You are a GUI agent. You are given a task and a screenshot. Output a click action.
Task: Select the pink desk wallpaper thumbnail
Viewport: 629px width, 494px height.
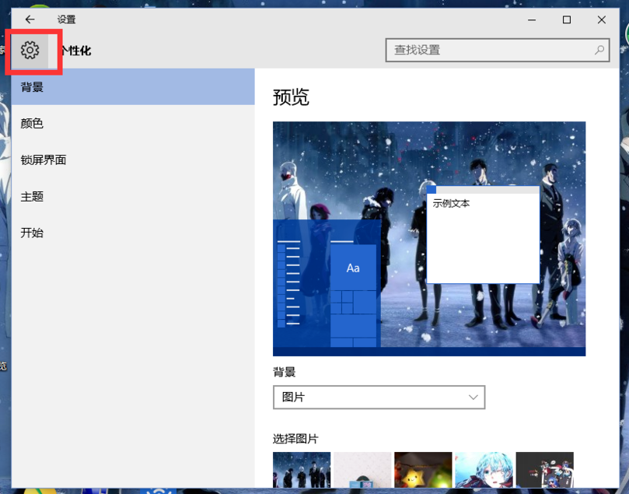click(x=362, y=469)
